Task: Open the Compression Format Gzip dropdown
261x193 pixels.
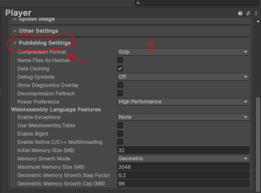Action: (183, 52)
